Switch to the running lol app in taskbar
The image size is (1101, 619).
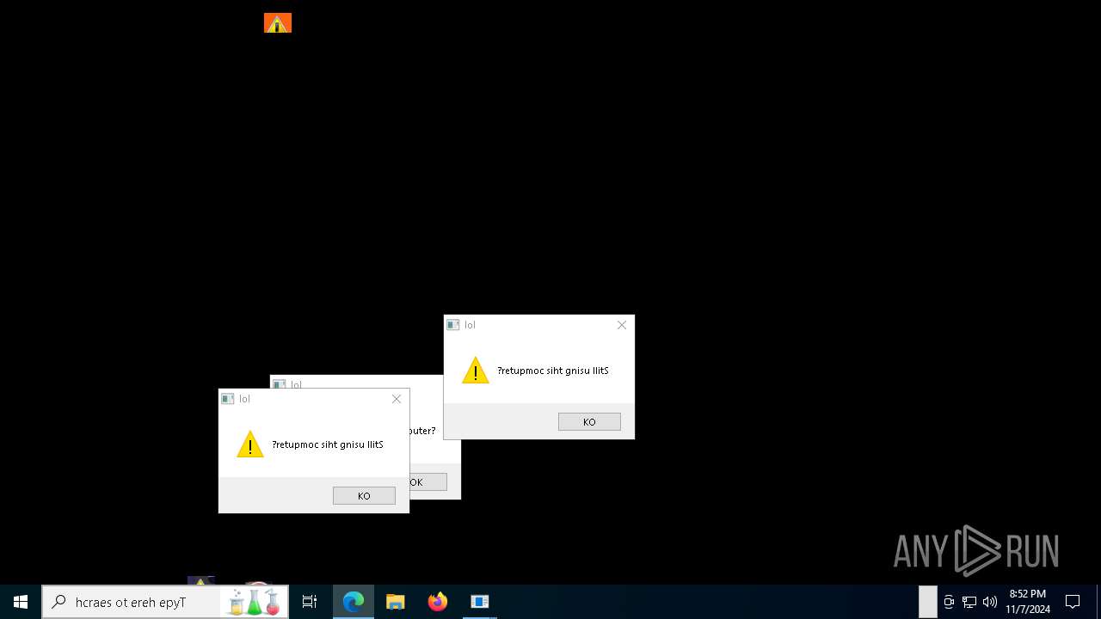[480, 602]
